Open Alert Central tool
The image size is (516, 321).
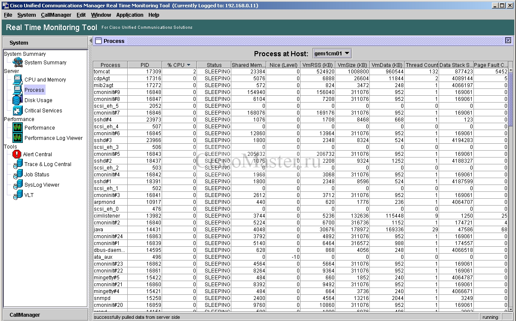(x=37, y=154)
